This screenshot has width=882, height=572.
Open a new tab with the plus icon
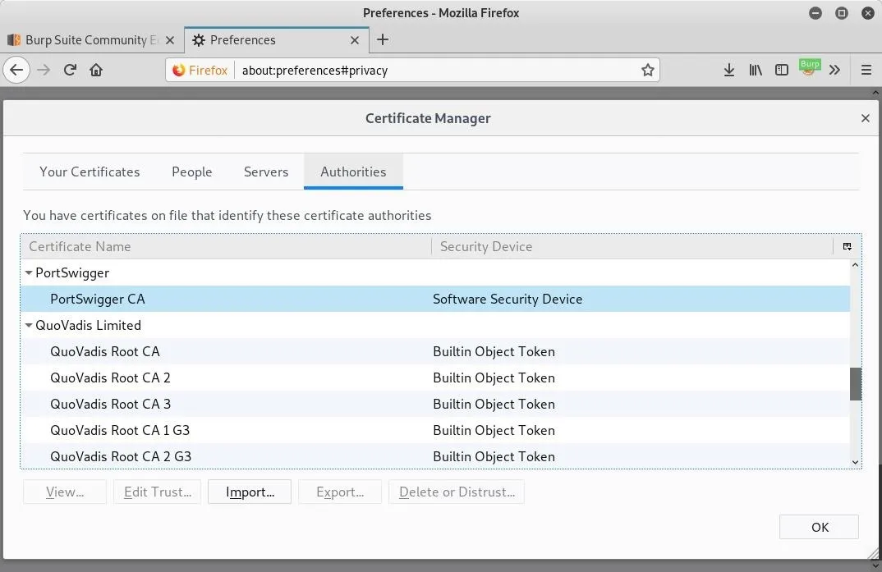pyautogui.click(x=383, y=40)
